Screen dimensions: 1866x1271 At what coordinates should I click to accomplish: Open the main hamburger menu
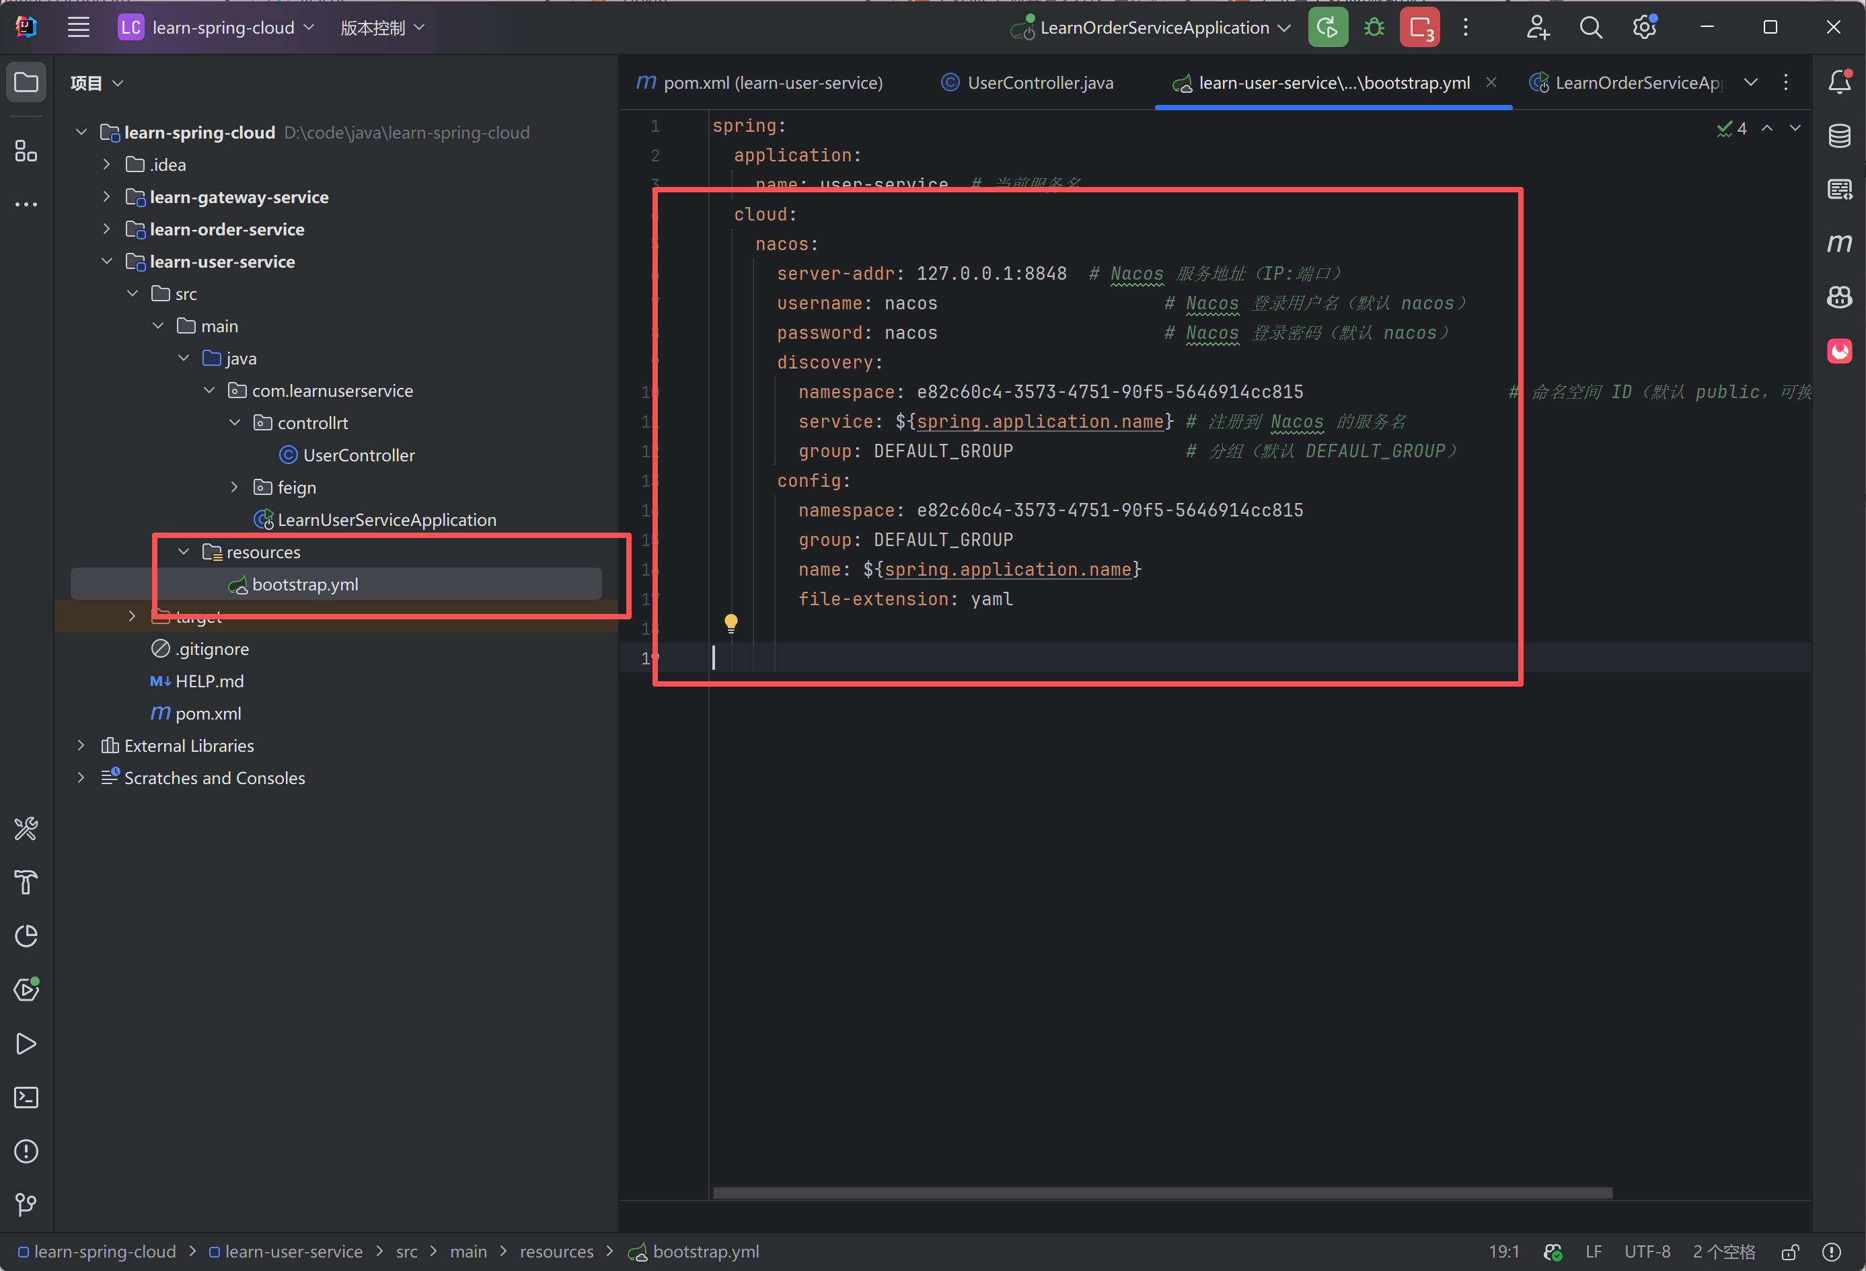pyautogui.click(x=78, y=28)
